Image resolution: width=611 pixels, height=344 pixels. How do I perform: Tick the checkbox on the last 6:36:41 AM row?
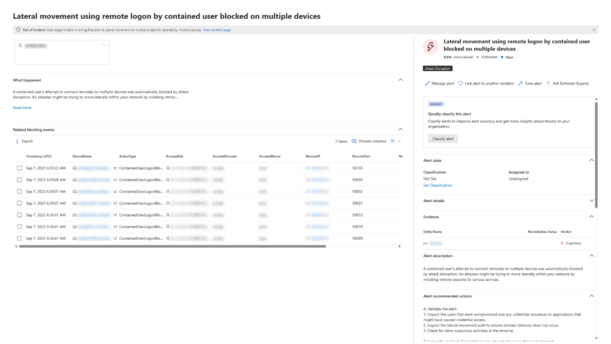click(19, 238)
